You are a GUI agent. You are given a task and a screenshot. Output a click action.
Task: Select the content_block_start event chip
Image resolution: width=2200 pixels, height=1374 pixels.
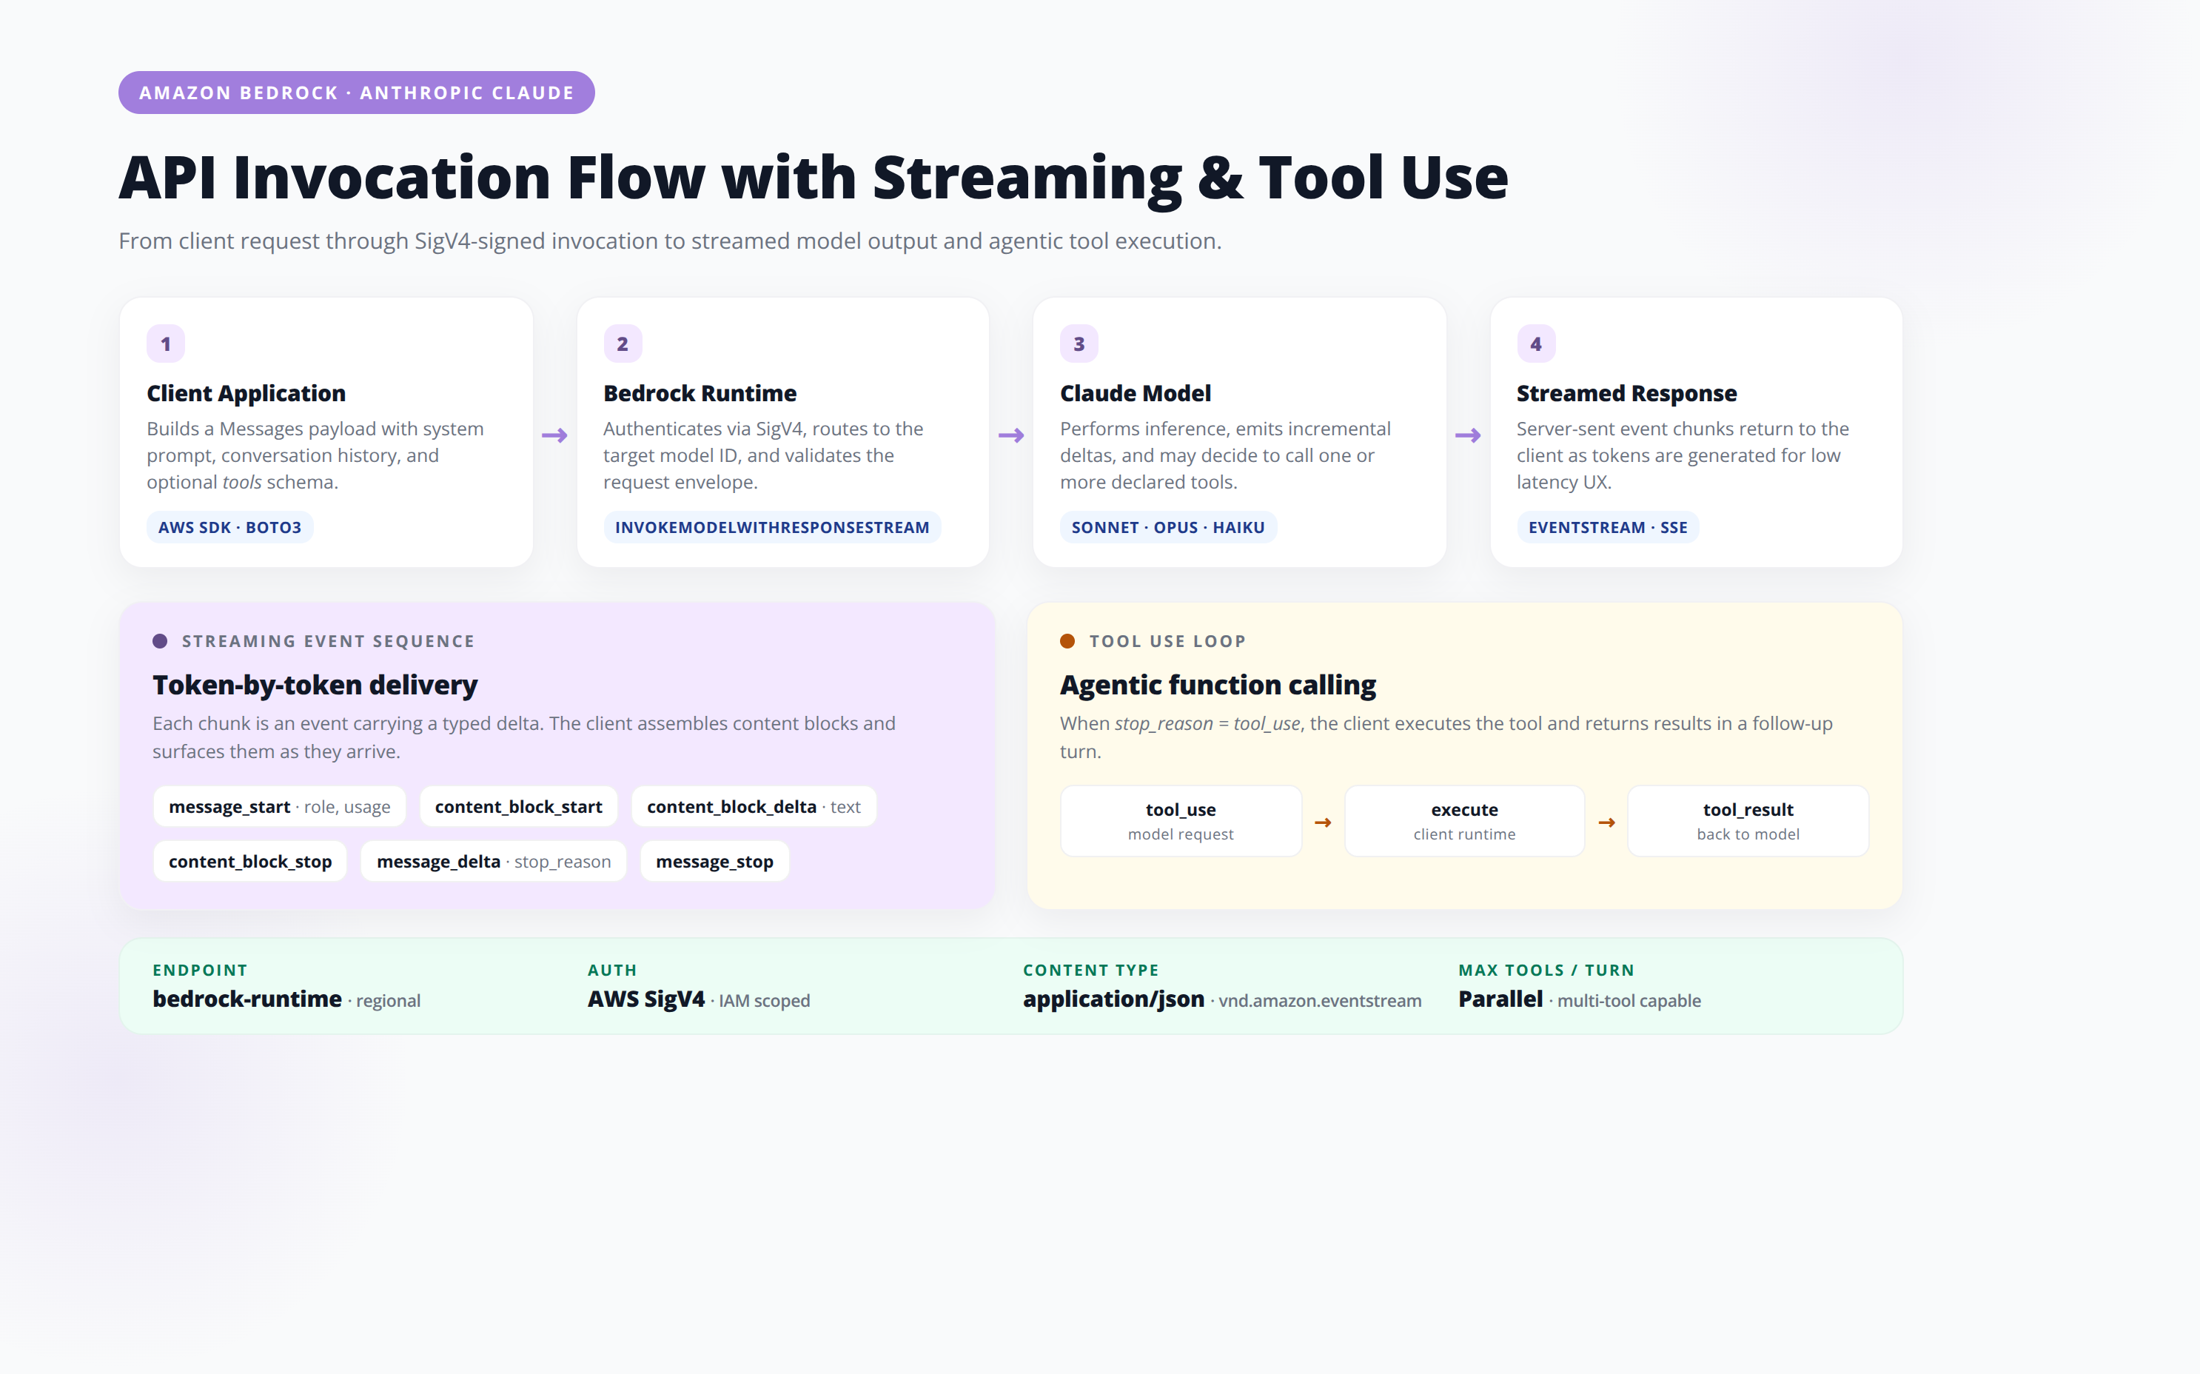518,807
